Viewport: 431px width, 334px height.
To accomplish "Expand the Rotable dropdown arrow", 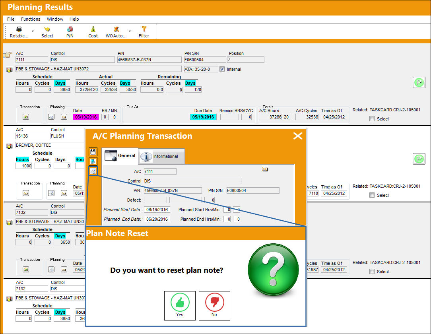I will (33, 31).
